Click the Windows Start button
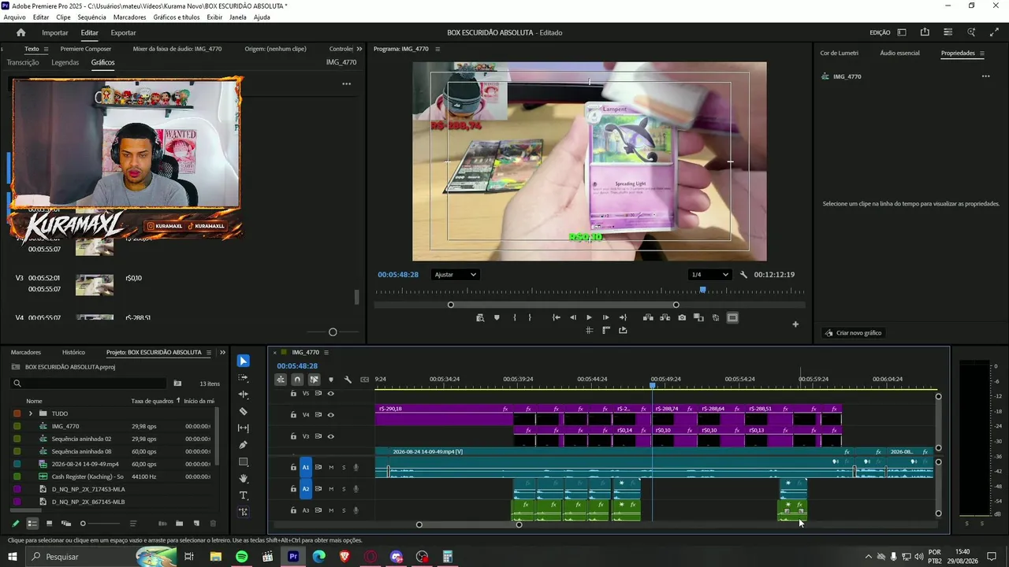The height and width of the screenshot is (567, 1009). click(x=13, y=557)
